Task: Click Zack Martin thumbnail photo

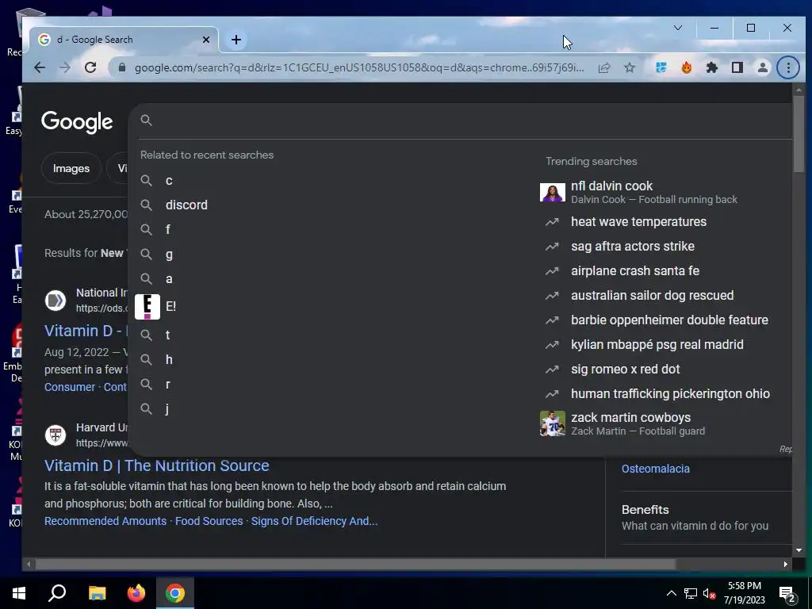Action: click(553, 423)
